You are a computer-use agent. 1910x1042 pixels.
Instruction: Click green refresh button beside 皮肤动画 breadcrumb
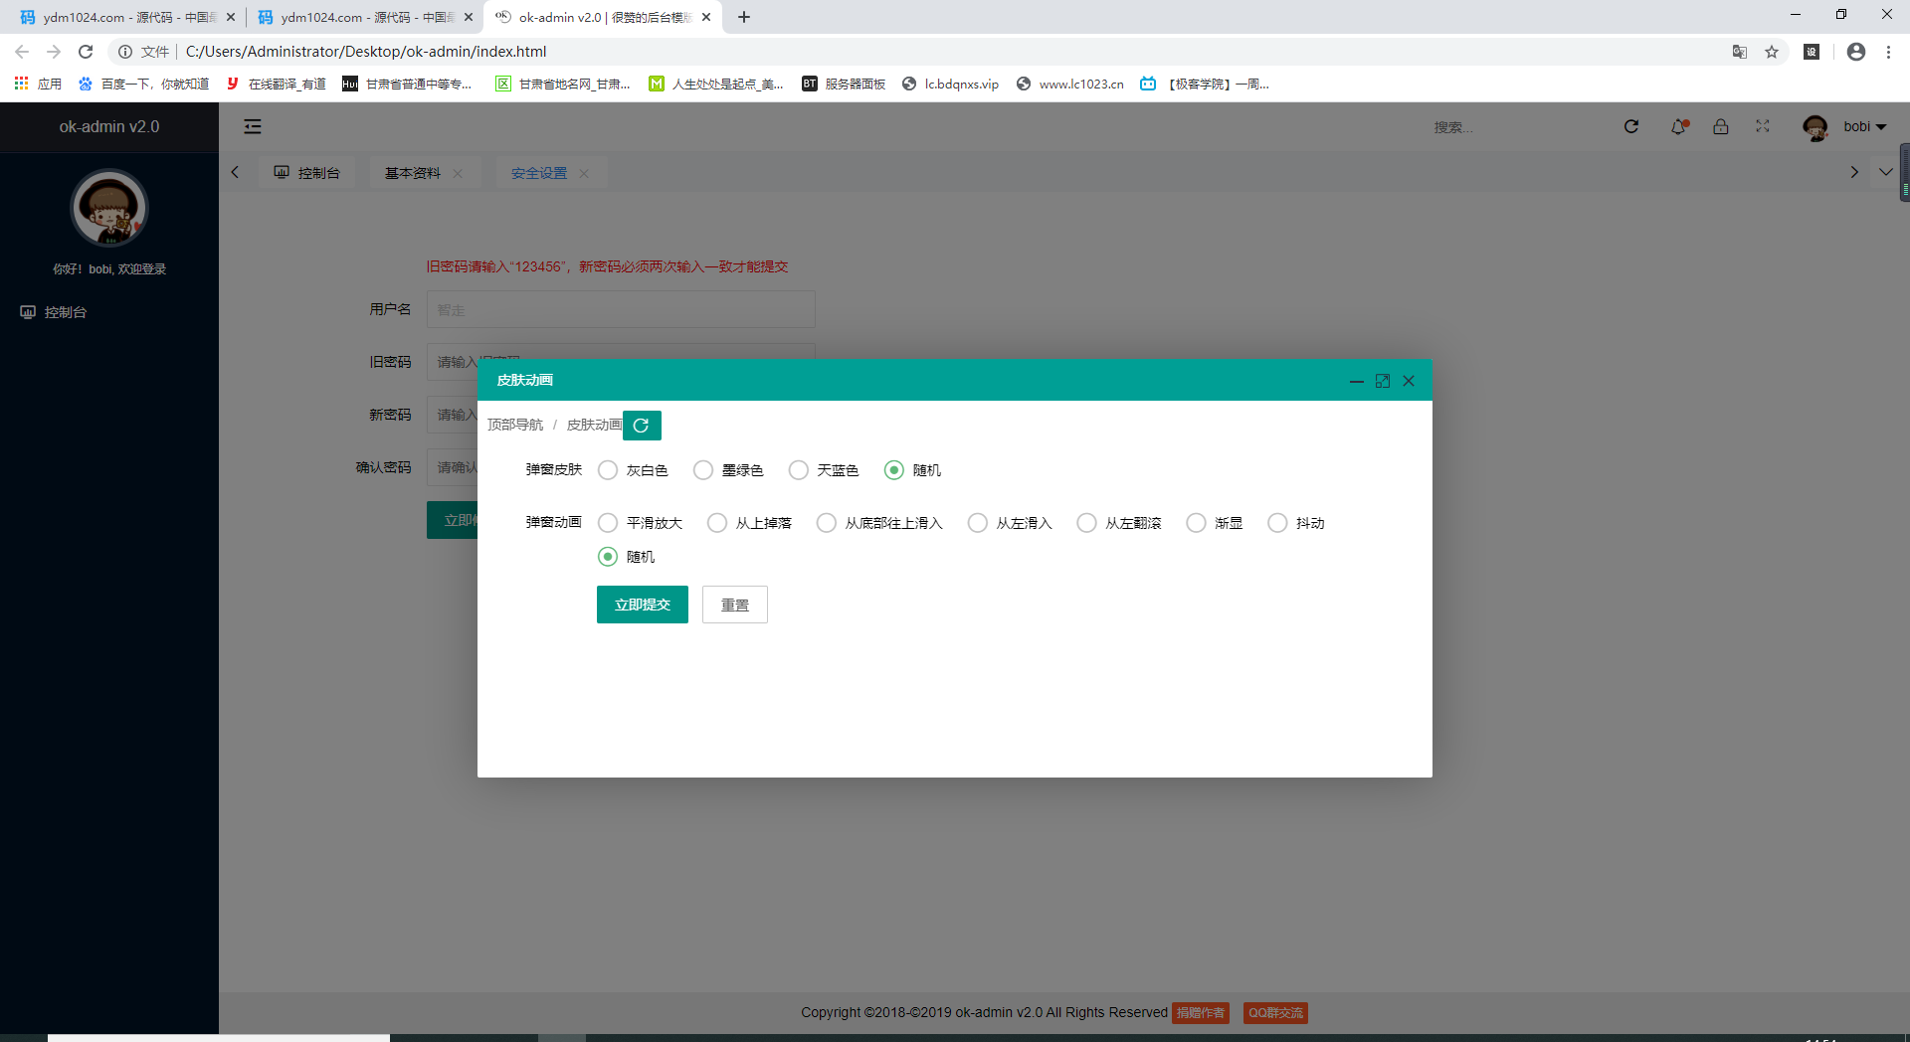(x=642, y=426)
